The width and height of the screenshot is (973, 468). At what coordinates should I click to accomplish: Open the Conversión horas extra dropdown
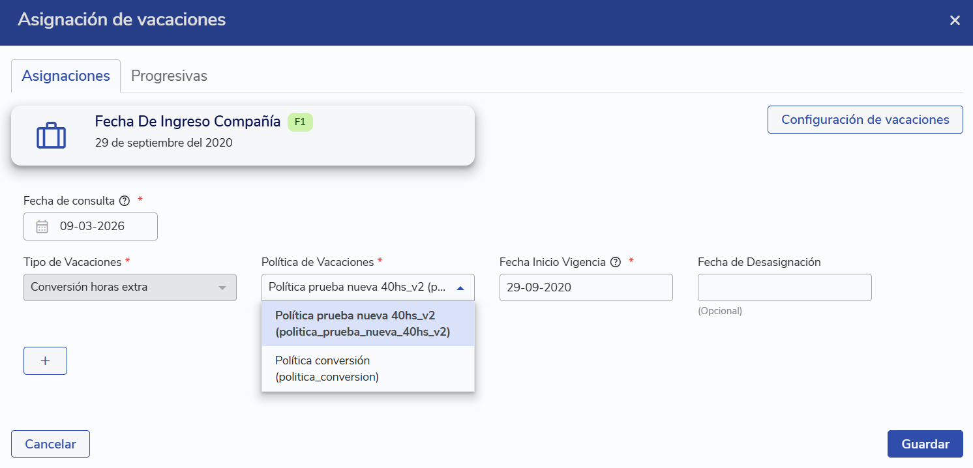(124, 287)
